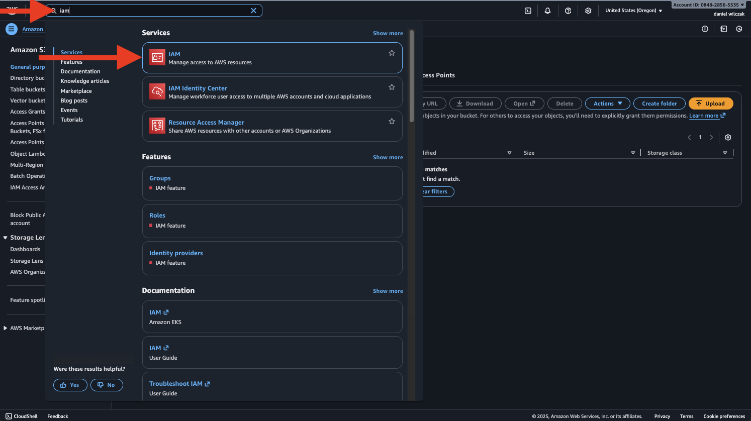Click the orange Upload button
751x421 pixels.
[710, 103]
